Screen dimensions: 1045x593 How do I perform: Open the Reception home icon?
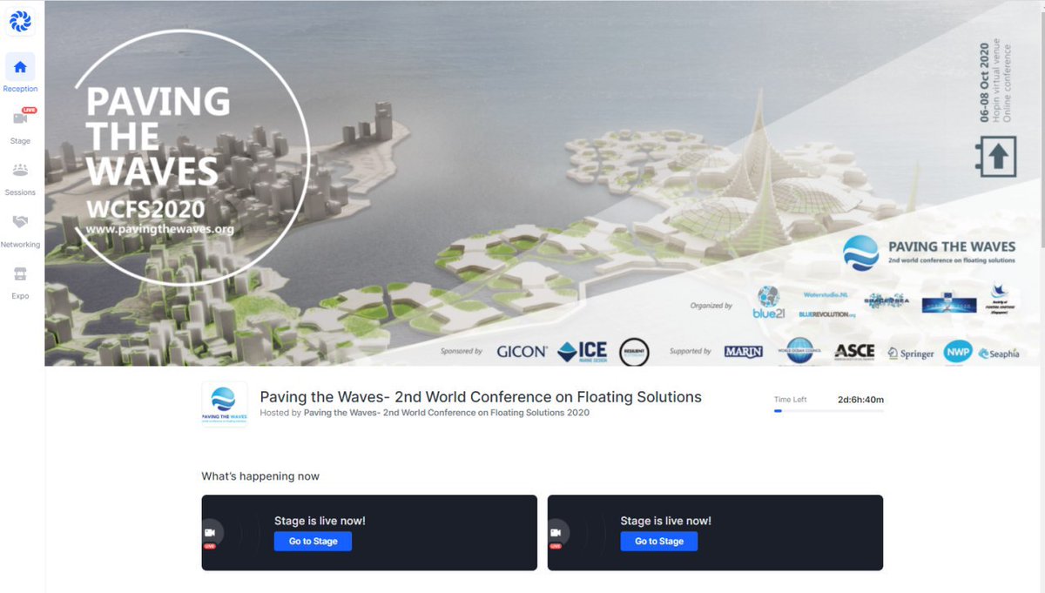tap(20, 67)
